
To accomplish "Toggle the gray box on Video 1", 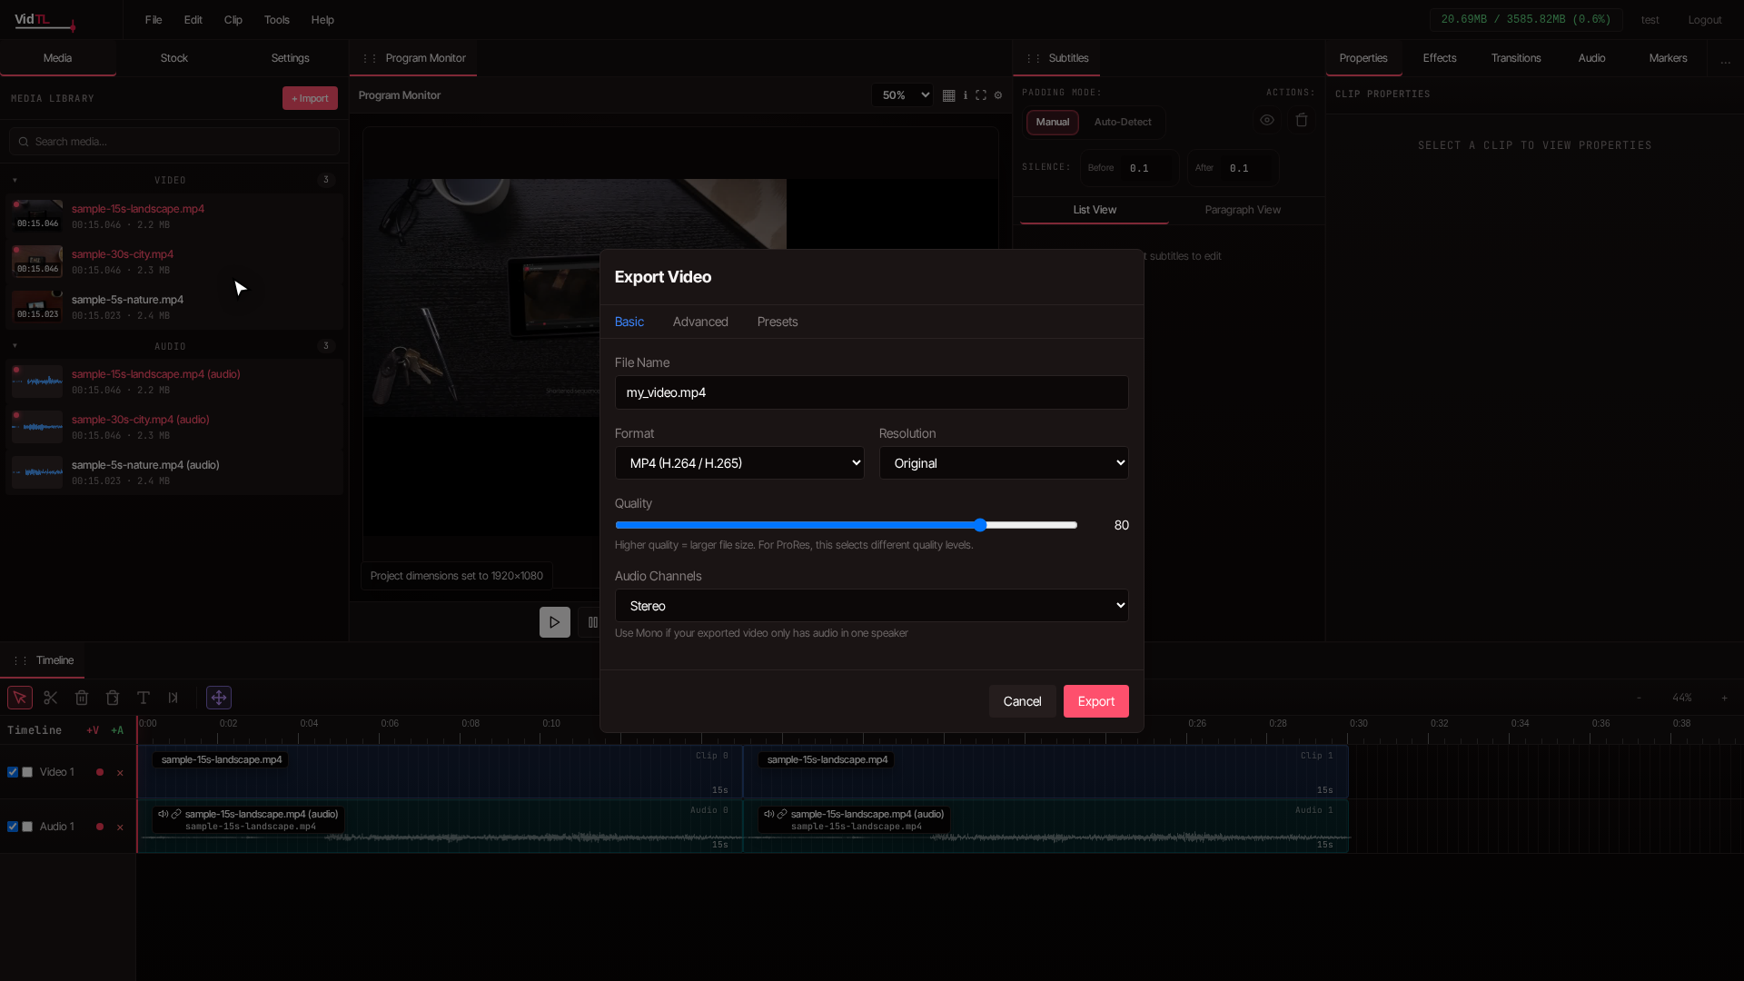I will tap(27, 772).
